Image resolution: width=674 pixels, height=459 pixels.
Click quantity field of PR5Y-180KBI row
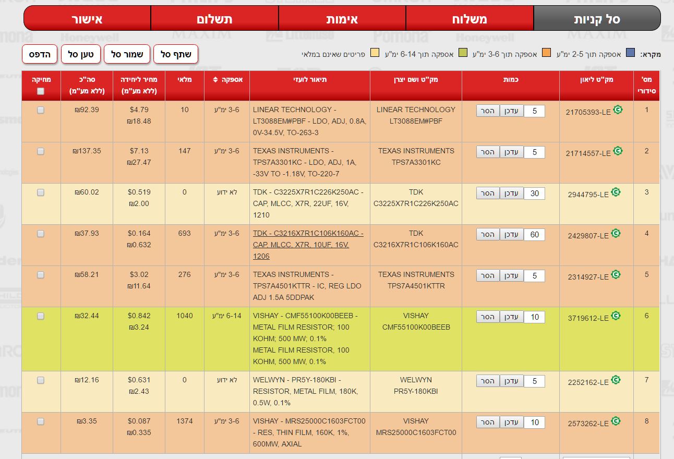(535, 381)
